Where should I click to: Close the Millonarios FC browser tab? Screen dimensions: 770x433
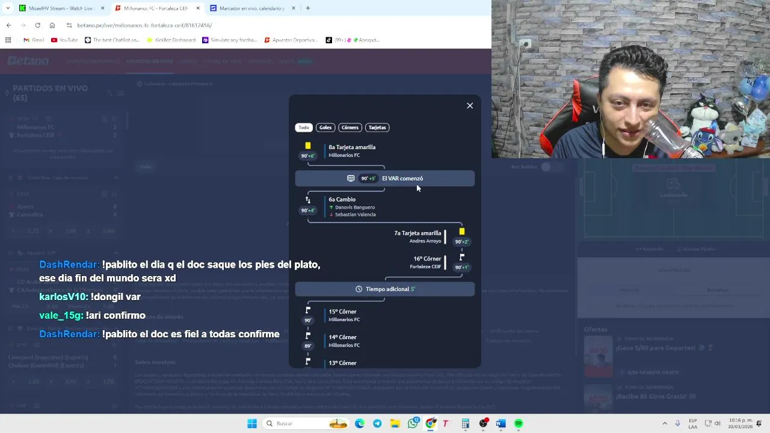click(x=198, y=8)
